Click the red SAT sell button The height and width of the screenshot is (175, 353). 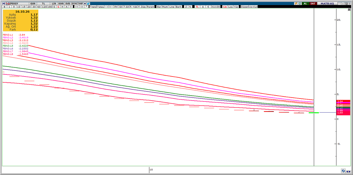313,3
